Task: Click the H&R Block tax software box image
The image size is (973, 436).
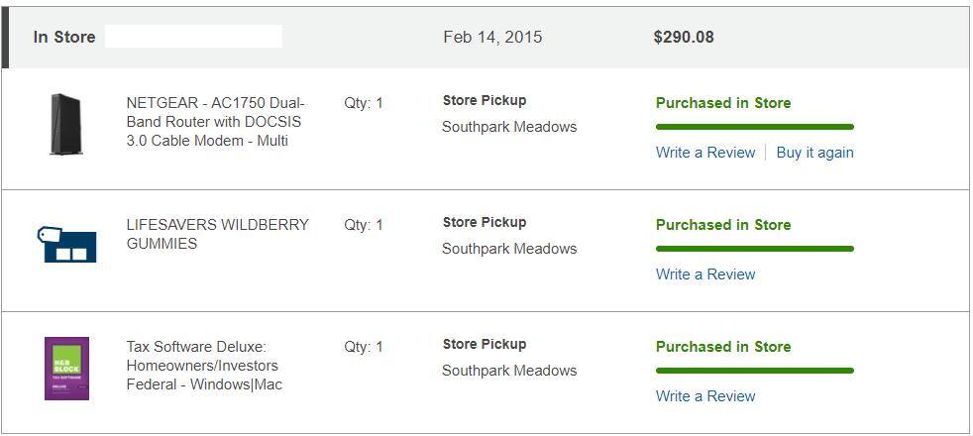Action: click(x=66, y=369)
